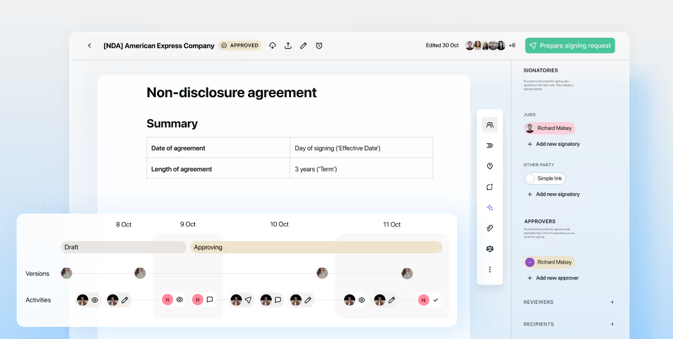Click the Approving stage bar in timeline
The width and height of the screenshot is (673, 339).
coord(316,248)
